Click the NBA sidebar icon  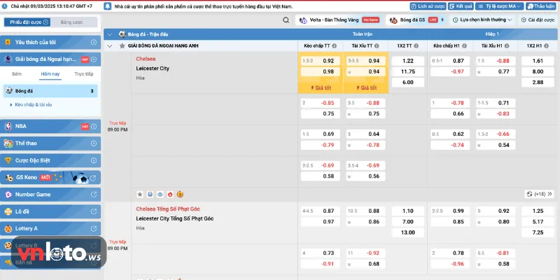tap(8, 126)
